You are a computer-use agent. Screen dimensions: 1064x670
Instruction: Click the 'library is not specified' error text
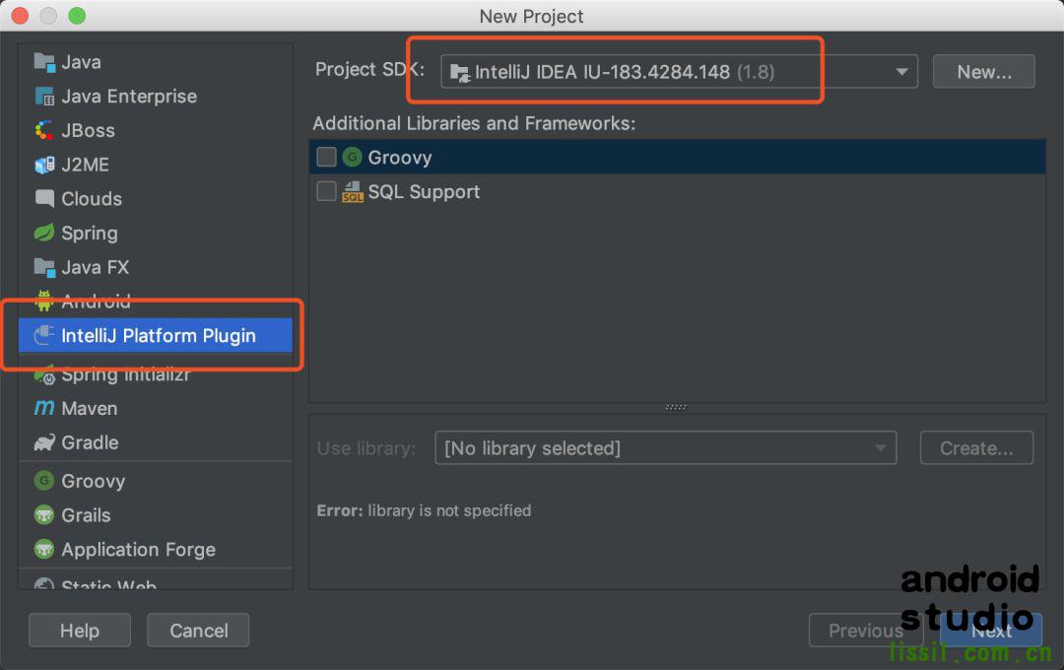click(x=449, y=510)
